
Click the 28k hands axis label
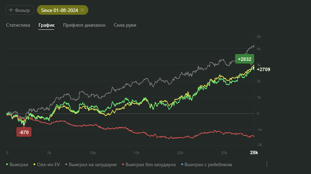pos(254,153)
